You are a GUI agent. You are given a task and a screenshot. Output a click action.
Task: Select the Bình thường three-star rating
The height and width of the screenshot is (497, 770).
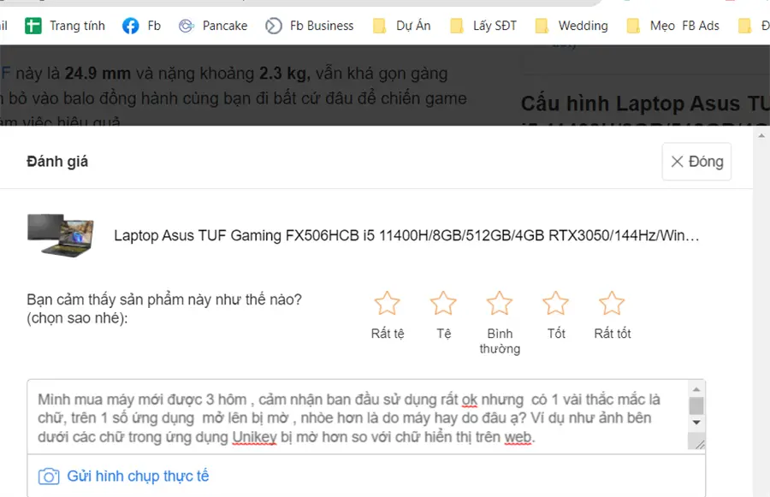point(500,304)
